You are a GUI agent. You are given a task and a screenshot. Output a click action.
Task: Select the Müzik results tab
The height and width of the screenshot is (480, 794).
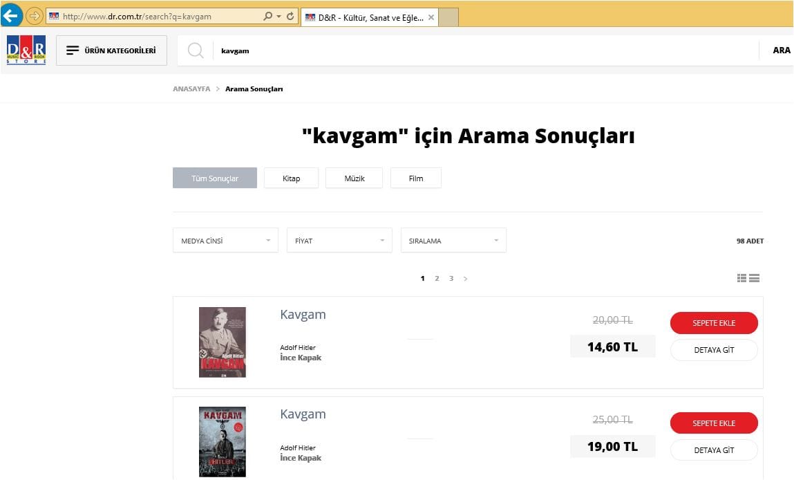[x=354, y=178]
